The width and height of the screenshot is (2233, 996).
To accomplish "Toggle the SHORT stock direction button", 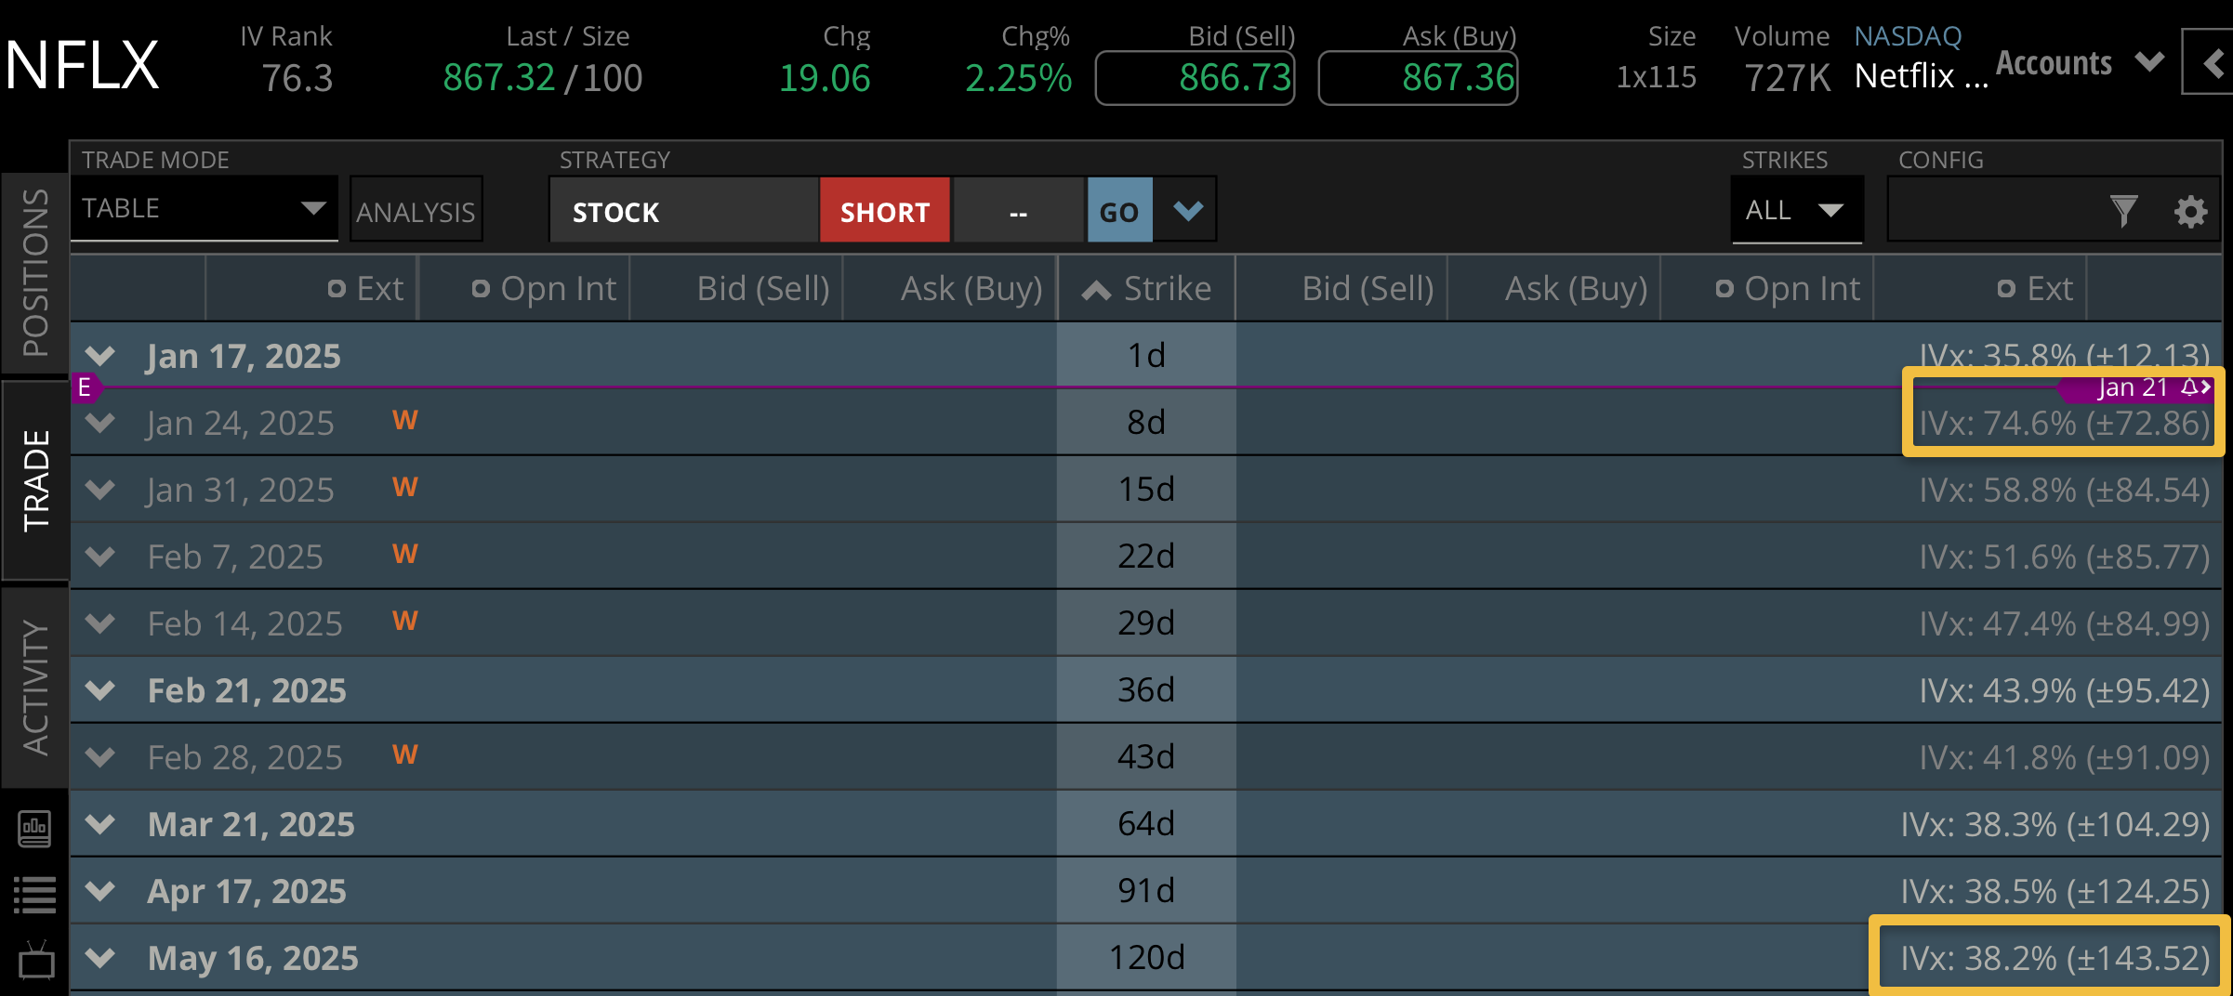I will coord(884,212).
